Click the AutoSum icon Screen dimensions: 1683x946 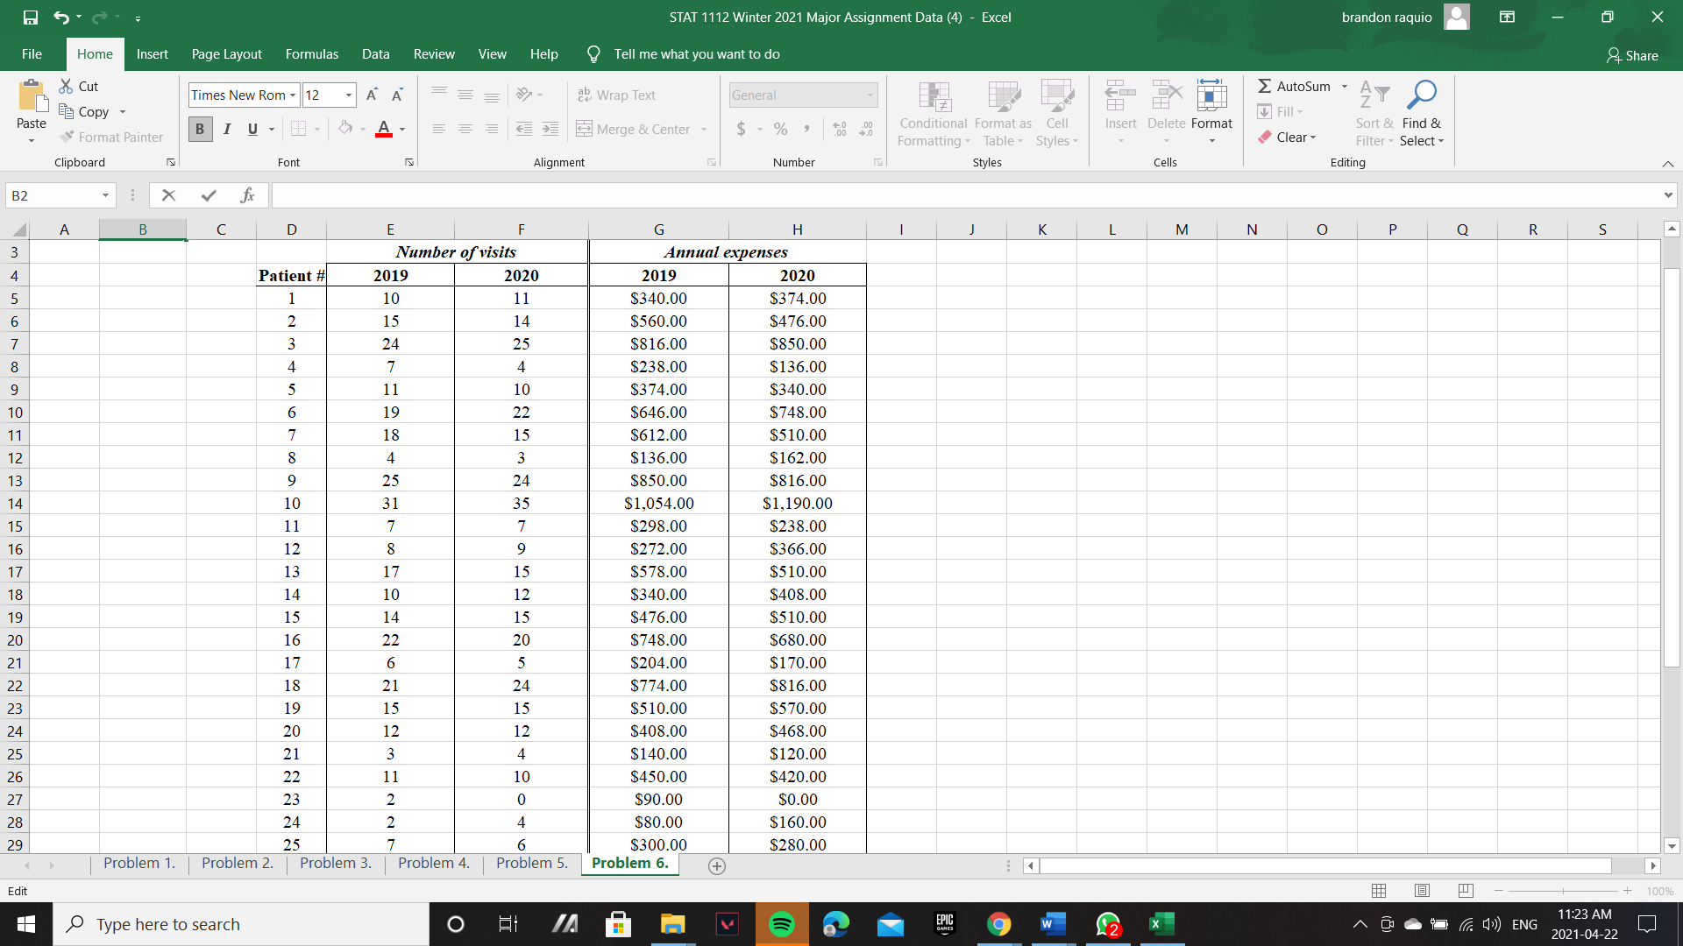coord(1265,86)
